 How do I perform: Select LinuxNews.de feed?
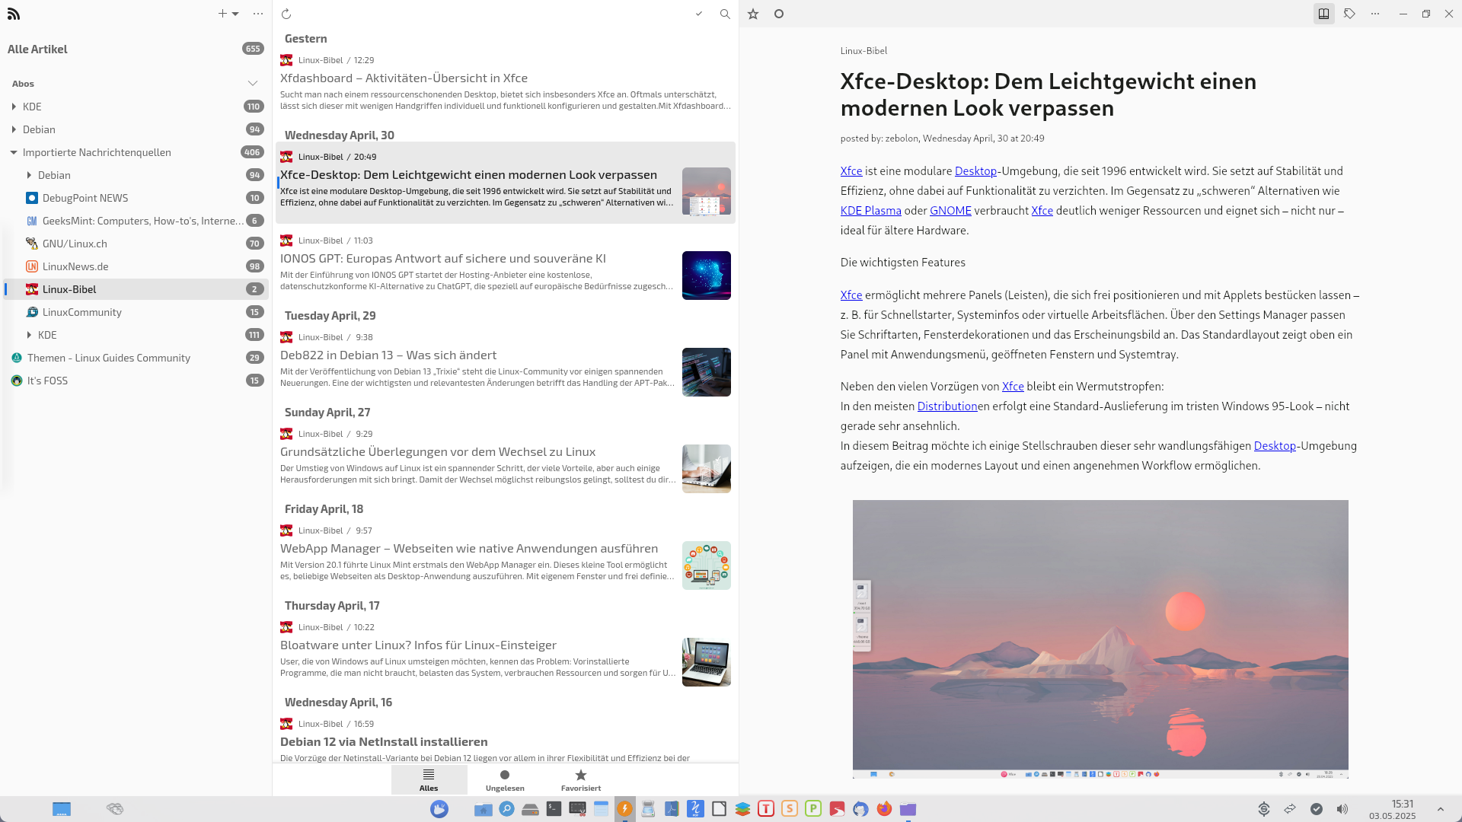pos(136,266)
